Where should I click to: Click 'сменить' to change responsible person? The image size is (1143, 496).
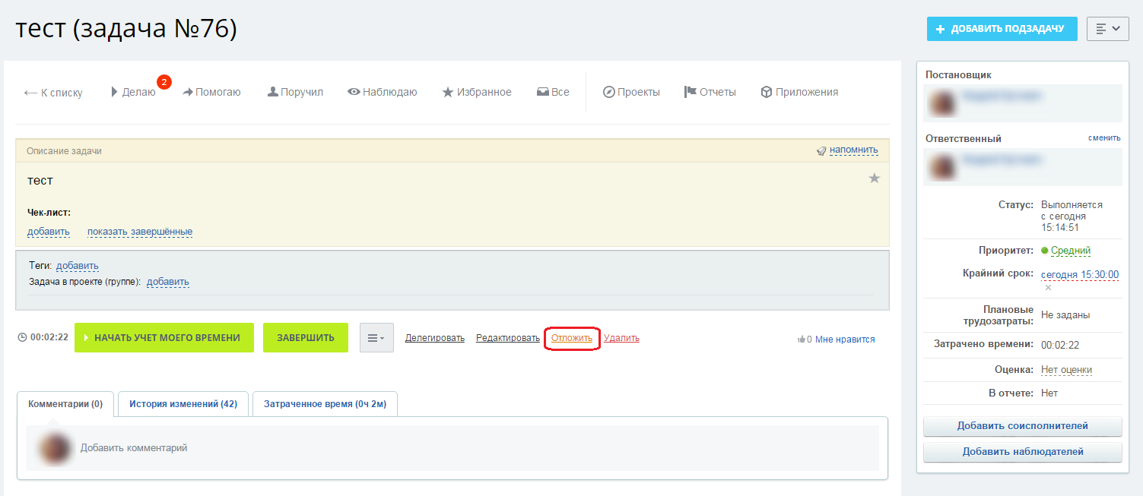pyautogui.click(x=1104, y=138)
